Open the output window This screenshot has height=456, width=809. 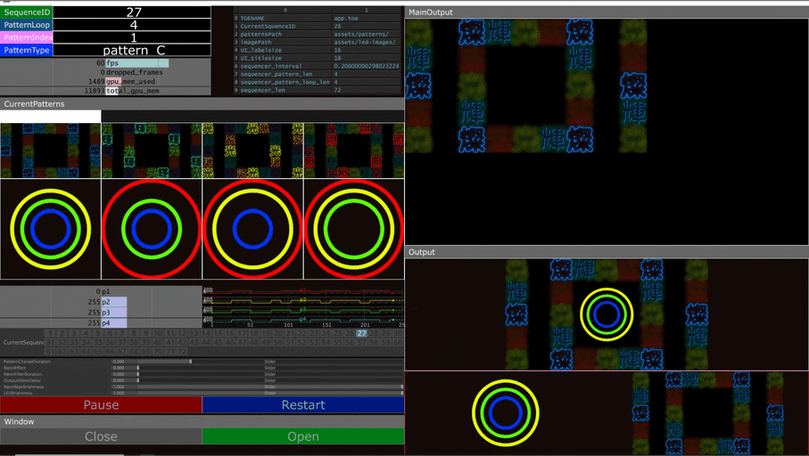[303, 436]
